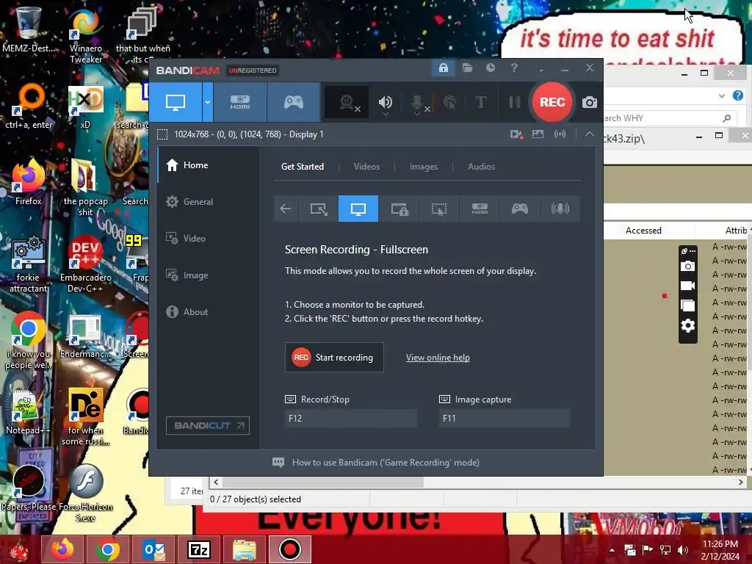The width and height of the screenshot is (752, 564).
Task: Select Screen Recording mode in top toolbar
Action: tap(176, 102)
